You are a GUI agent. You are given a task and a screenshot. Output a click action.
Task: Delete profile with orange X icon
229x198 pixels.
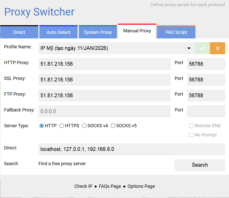click(x=218, y=48)
